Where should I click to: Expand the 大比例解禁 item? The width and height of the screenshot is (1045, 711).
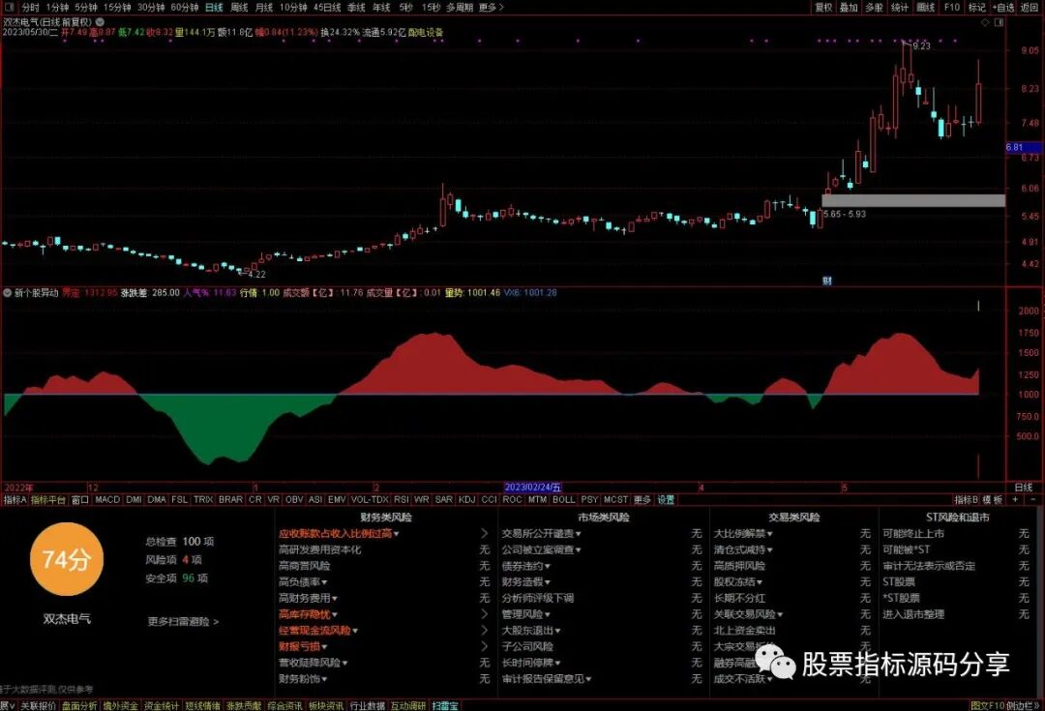(x=743, y=534)
